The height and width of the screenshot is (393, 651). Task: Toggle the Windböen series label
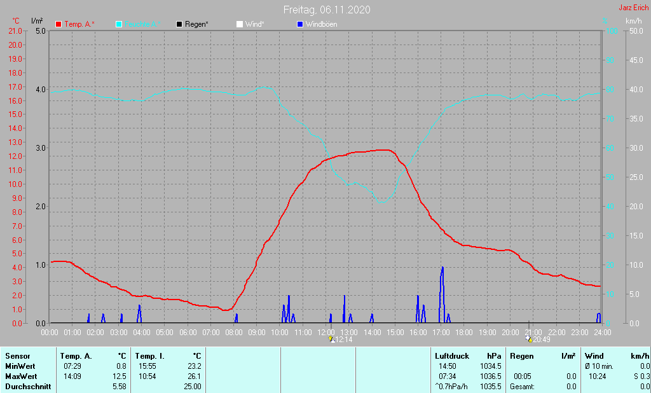(x=322, y=24)
